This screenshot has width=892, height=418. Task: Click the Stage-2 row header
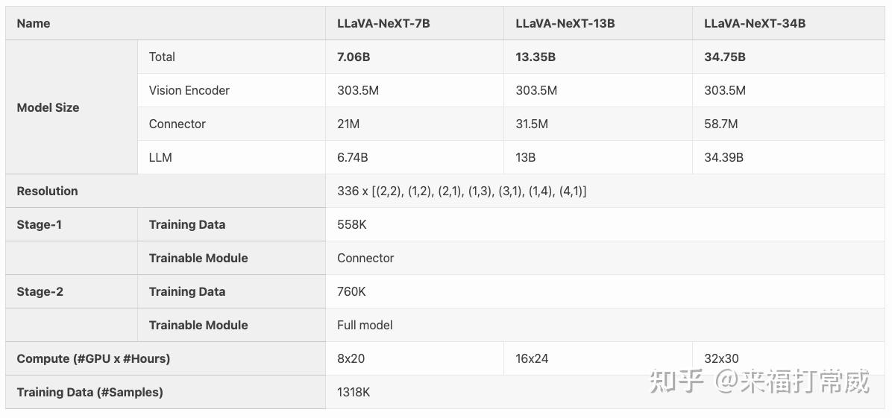coord(40,292)
